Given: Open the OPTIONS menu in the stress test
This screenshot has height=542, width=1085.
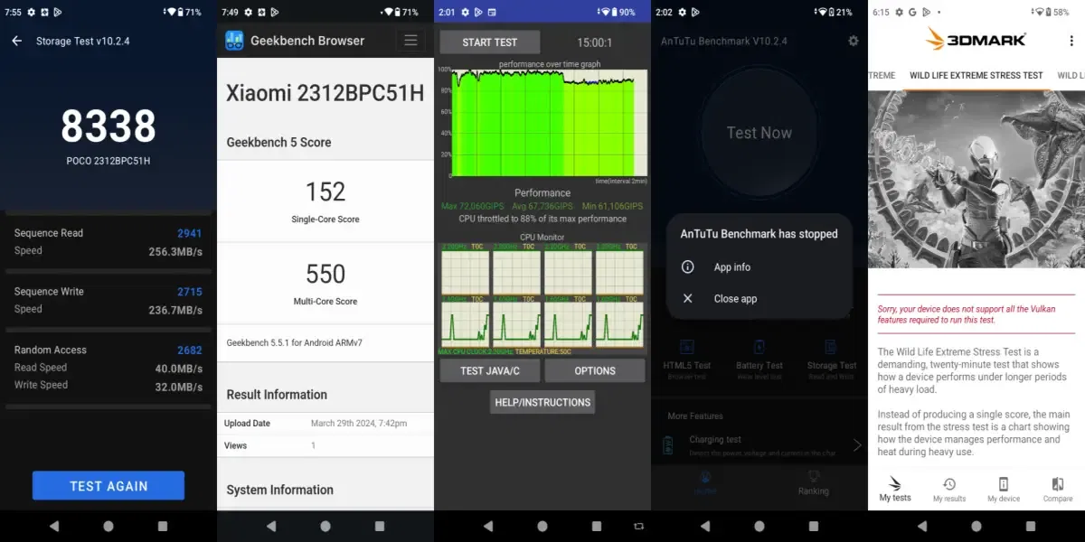Looking at the screenshot, I should [x=595, y=370].
